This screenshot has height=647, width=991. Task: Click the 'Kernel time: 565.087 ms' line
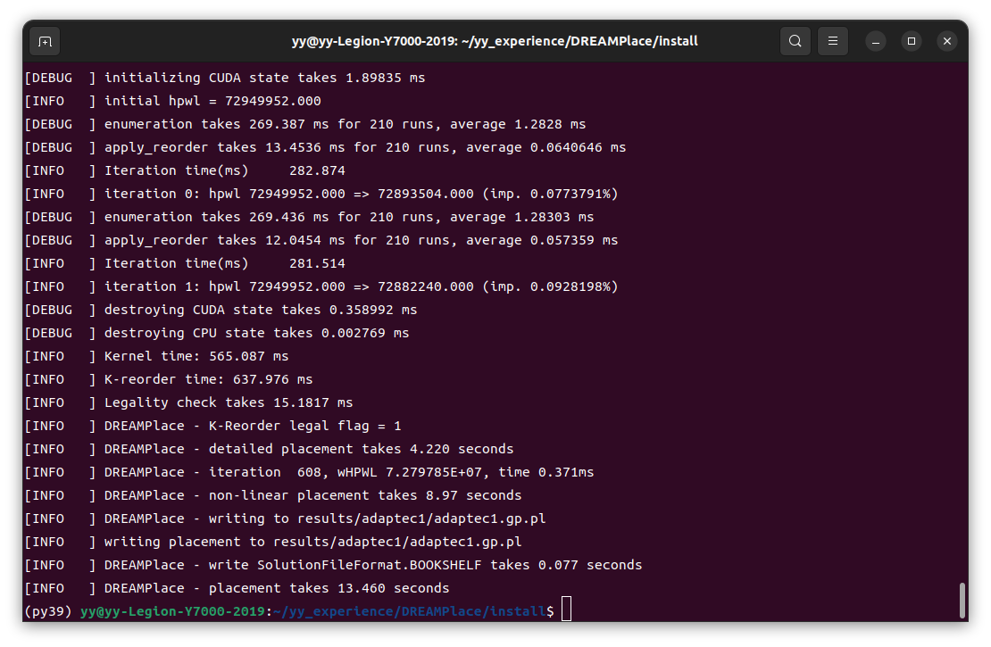point(156,356)
